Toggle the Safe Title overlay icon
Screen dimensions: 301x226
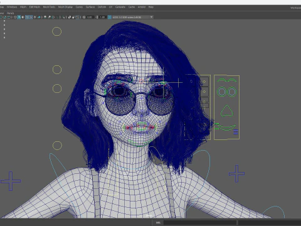click(x=9, y=17)
